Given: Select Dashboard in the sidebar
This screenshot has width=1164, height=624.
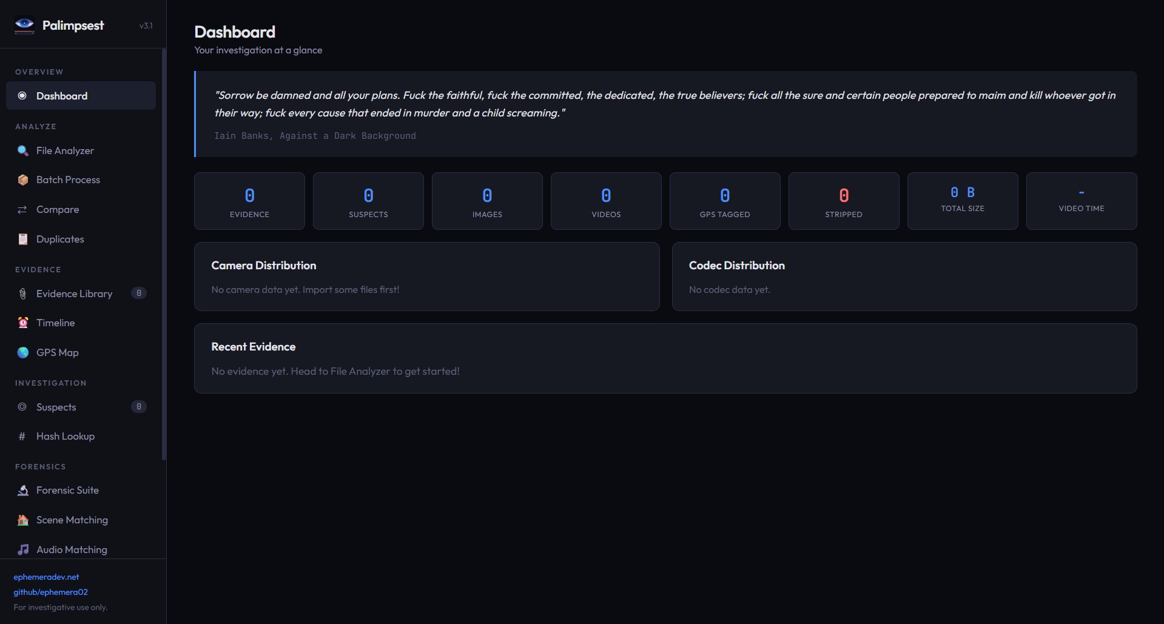Looking at the screenshot, I should [x=62, y=96].
